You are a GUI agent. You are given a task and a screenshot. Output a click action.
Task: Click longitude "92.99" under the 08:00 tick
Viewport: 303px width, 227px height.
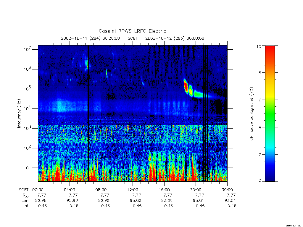104,201
